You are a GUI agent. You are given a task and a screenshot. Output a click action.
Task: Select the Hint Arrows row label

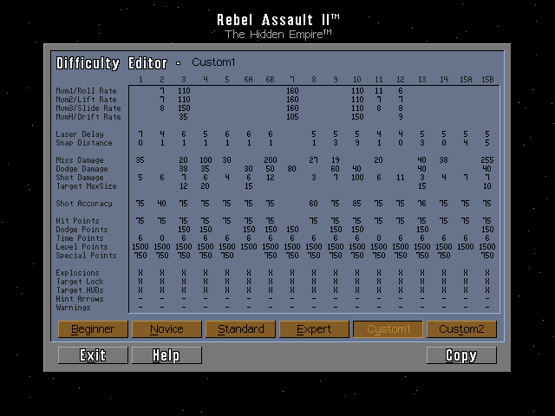[80, 299]
